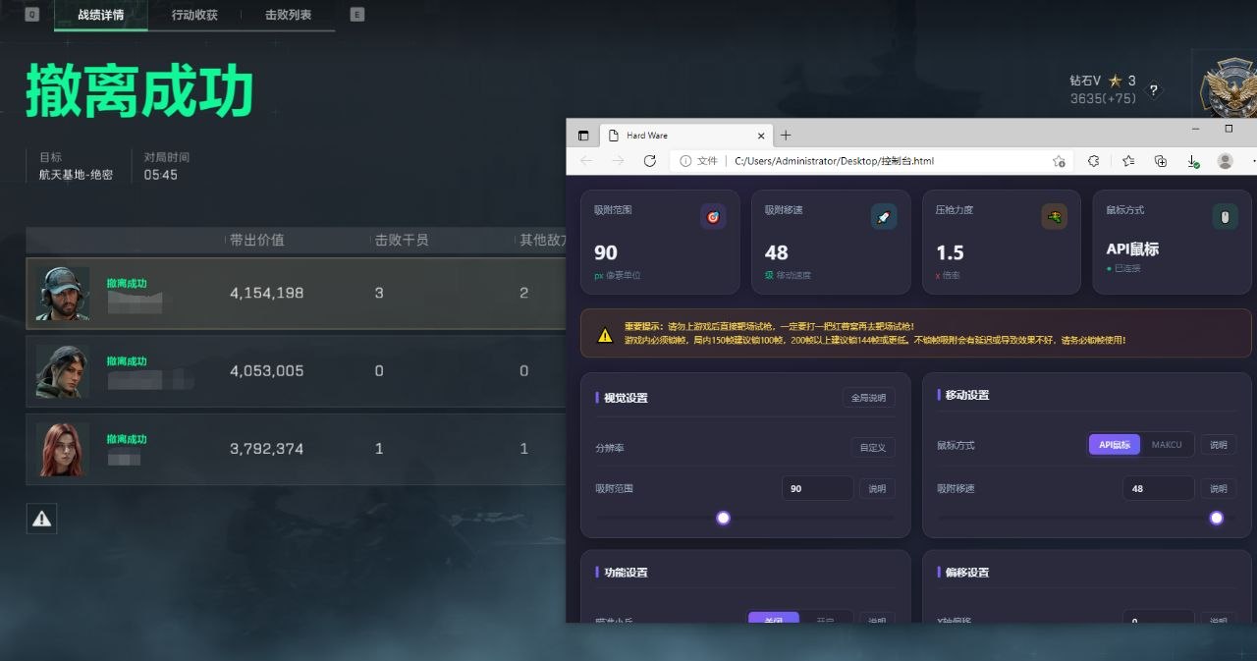Click the 航天基地-绝密 target text
This screenshot has height=661, width=1257.
coord(76,175)
